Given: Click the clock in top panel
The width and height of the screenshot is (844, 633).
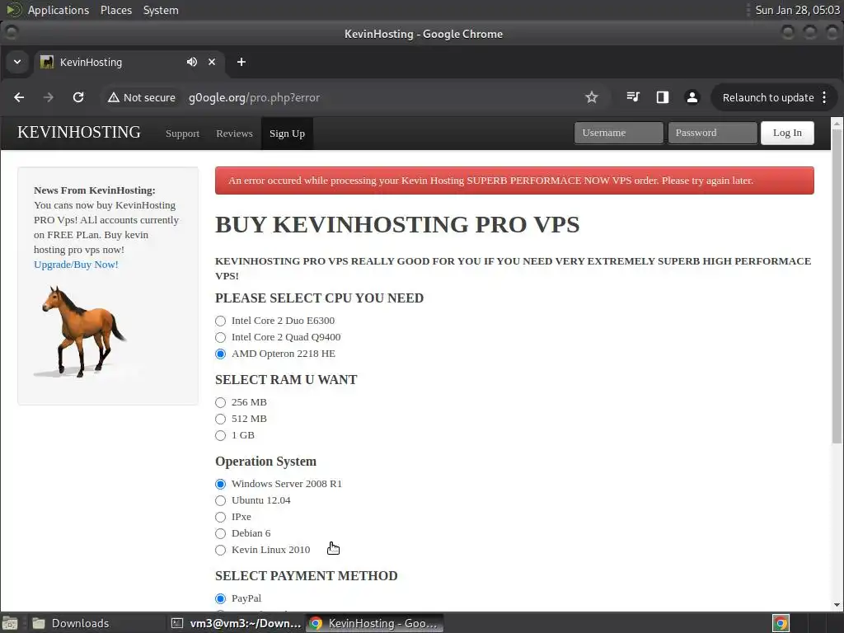Looking at the screenshot, I should pos(797,10).
